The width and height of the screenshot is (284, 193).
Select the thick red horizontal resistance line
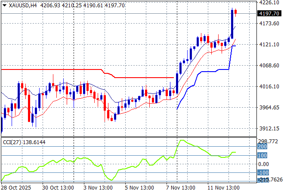(x=87, y=74)
